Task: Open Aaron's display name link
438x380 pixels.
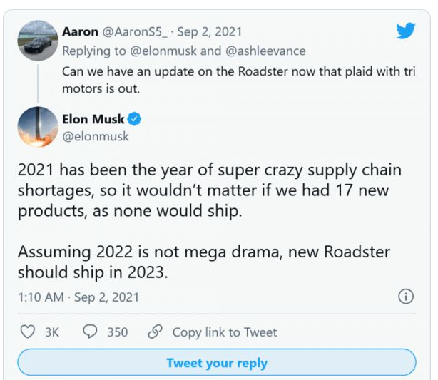Action: pyautogui.click(x=80, y=31)
